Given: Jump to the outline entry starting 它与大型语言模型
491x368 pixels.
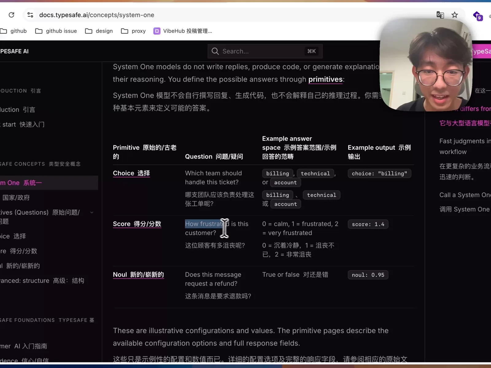Looking at the screenshot, I should pyautogui.click(x=465, y=123).
